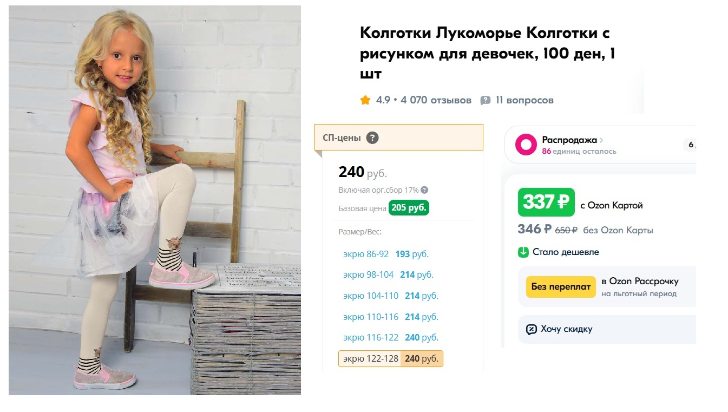The image size is (728, 412).
Task: Open the girl in tights product photo
Action: tap(155, 200)
